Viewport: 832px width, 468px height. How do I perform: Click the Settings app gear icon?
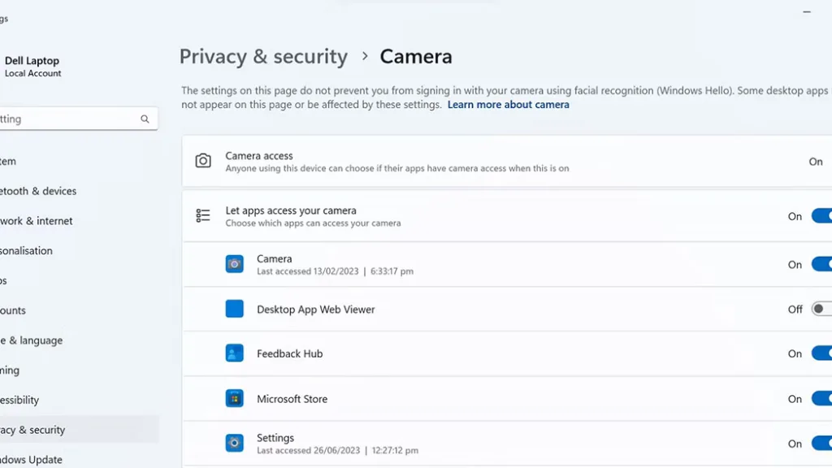click(235, 443)
